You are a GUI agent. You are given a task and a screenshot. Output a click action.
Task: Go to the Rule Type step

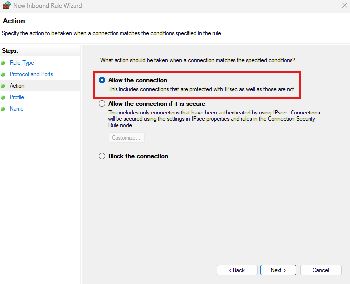22,63
